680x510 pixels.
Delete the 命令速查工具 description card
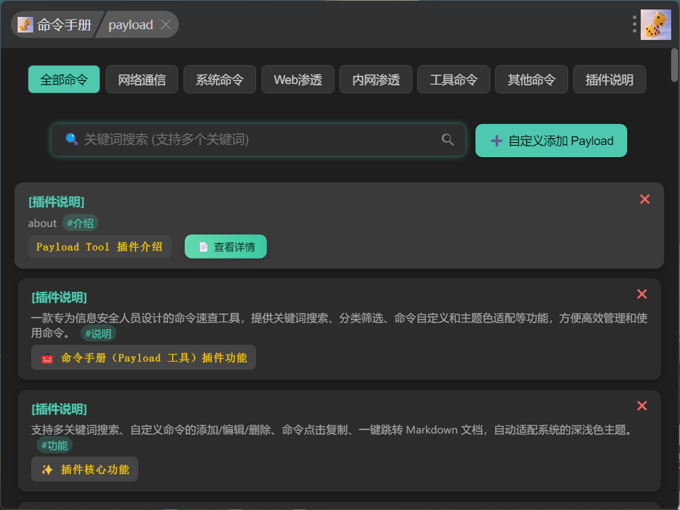coord(642,294)
